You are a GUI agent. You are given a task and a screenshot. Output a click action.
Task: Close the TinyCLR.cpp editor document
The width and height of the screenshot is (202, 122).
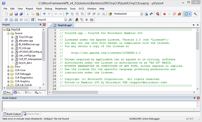[x=198, y=25]
